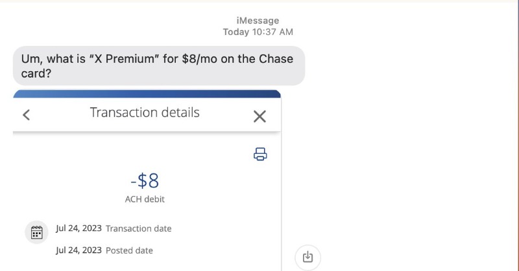Click the -$8 amount
Viewport: 519px width, 271px height.
click(x=145, y=180)
